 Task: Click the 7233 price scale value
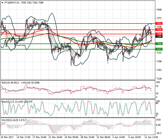coord(159,53)
